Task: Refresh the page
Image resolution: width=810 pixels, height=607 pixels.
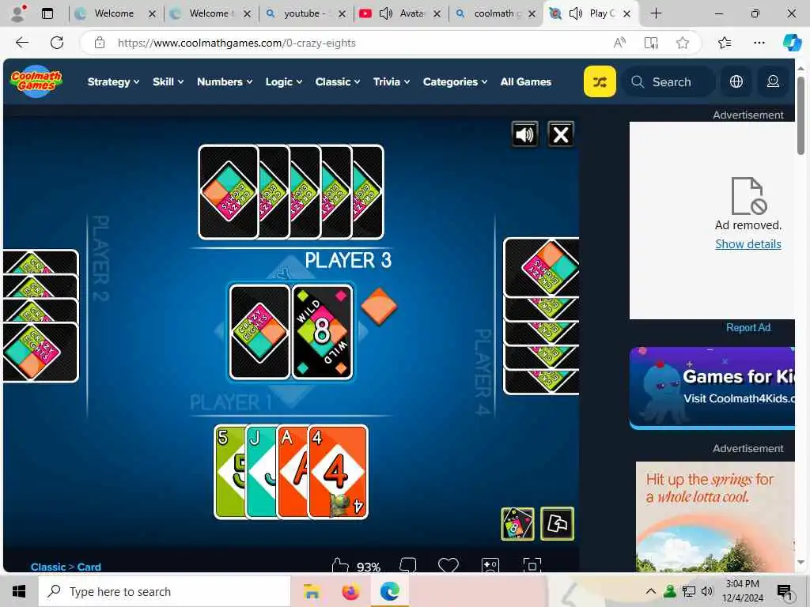Action: click(57, 43)
